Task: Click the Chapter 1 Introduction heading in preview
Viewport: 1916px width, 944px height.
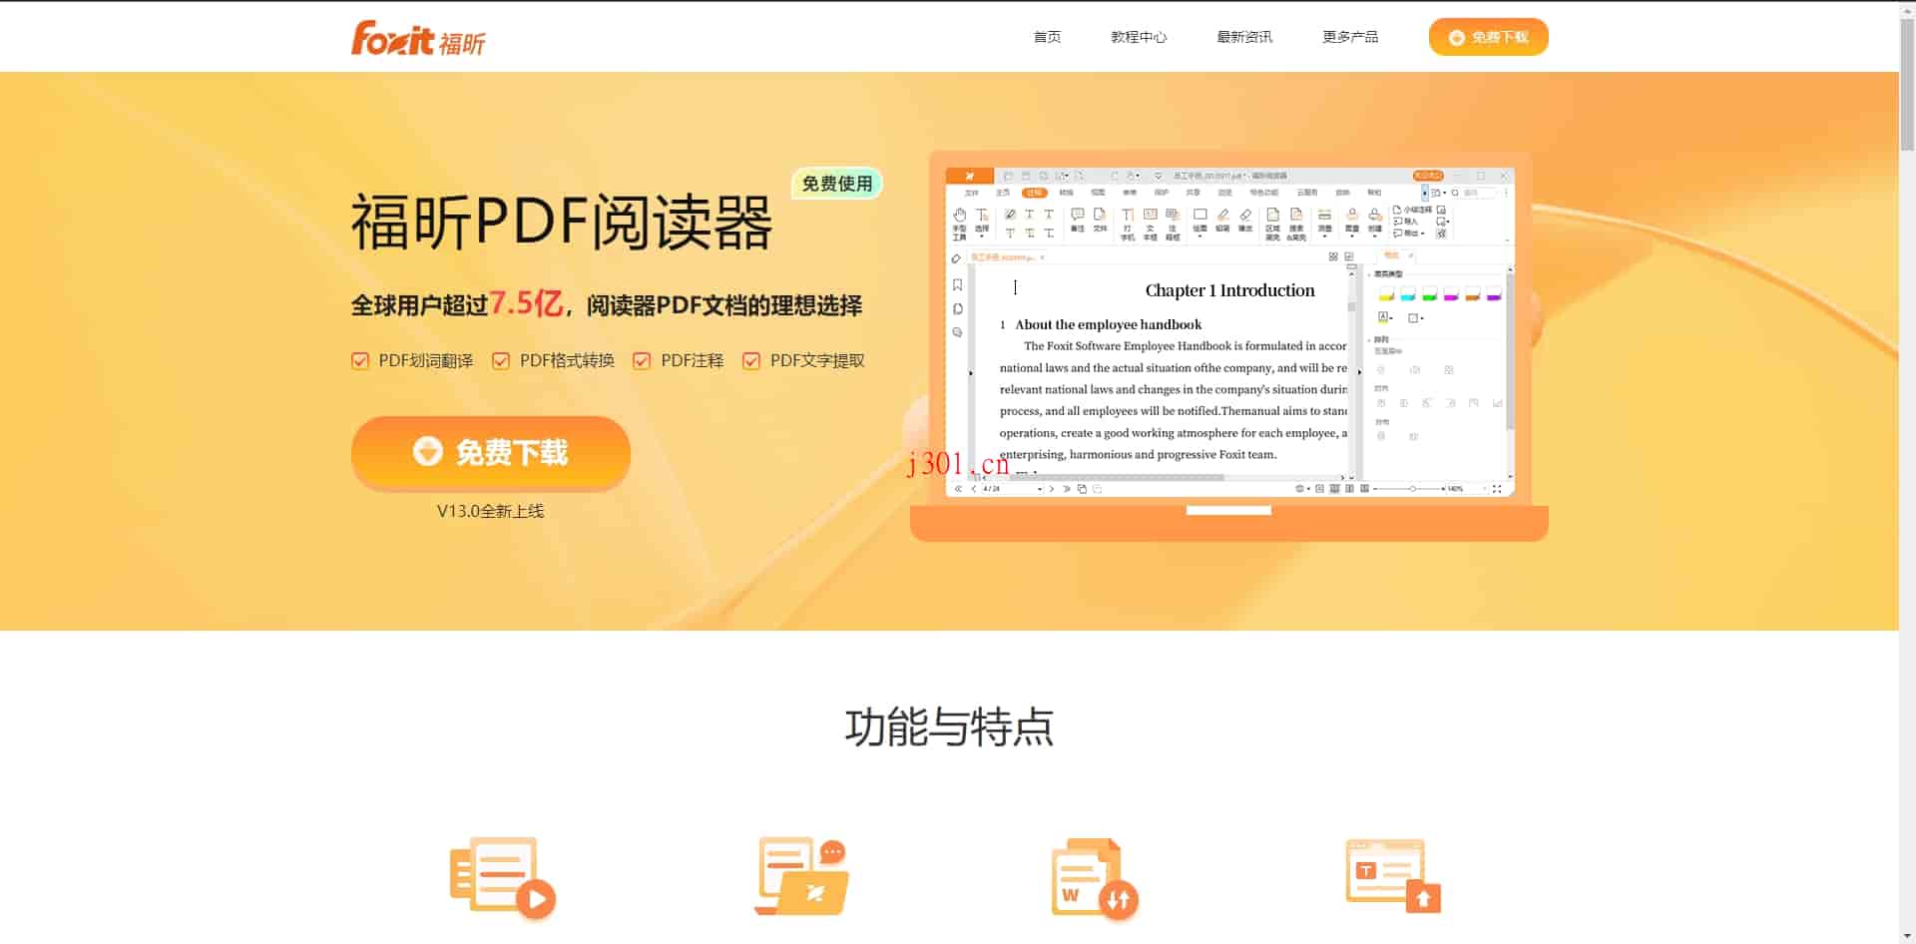Action: pyautogui.click(x=1229, y=290)
